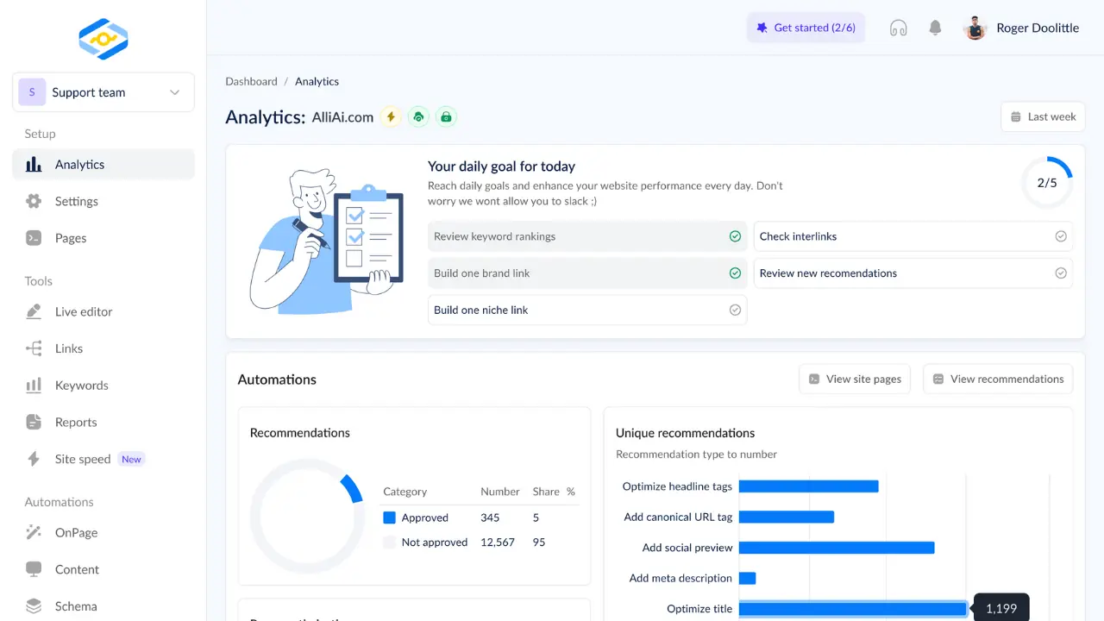1104x621 pixels.
Task: Open Site speed with the New badge
Action: [81, 458]
